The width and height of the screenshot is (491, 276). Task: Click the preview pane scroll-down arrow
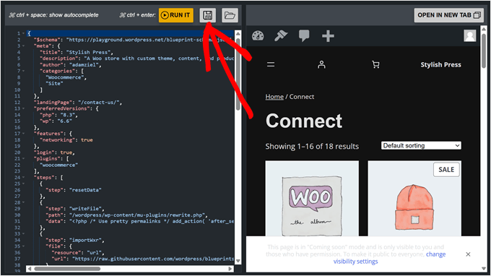point(484,269)
